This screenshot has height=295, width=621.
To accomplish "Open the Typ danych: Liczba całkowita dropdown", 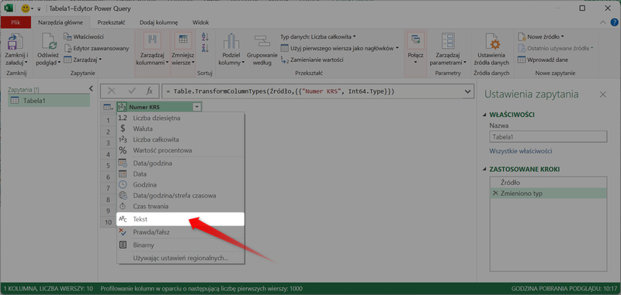I will 318,36.
